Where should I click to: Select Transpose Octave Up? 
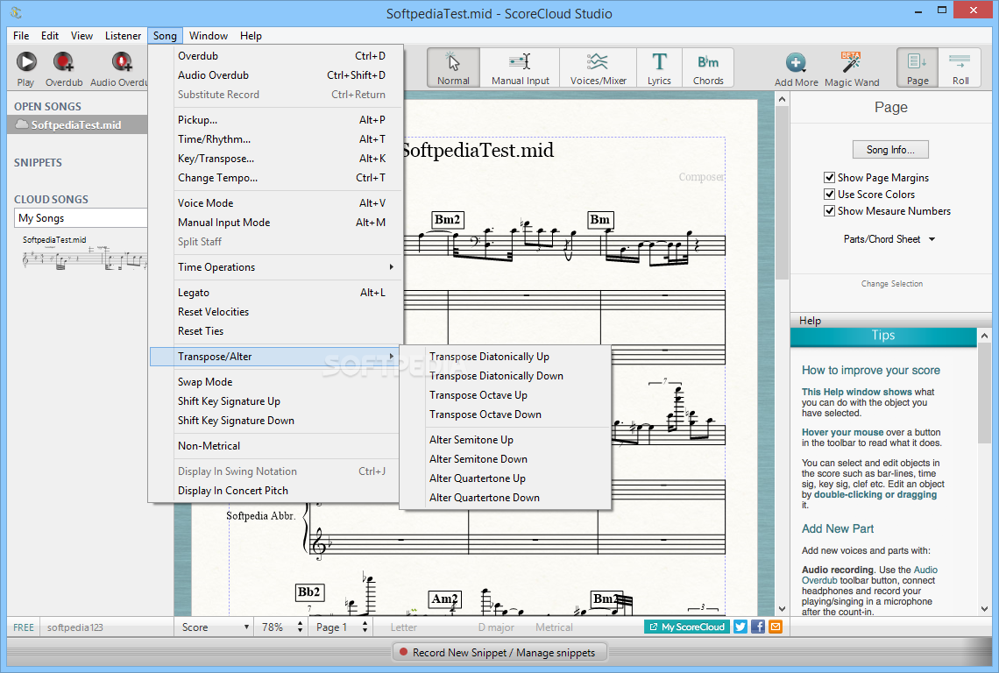click(x=505, y=395)
